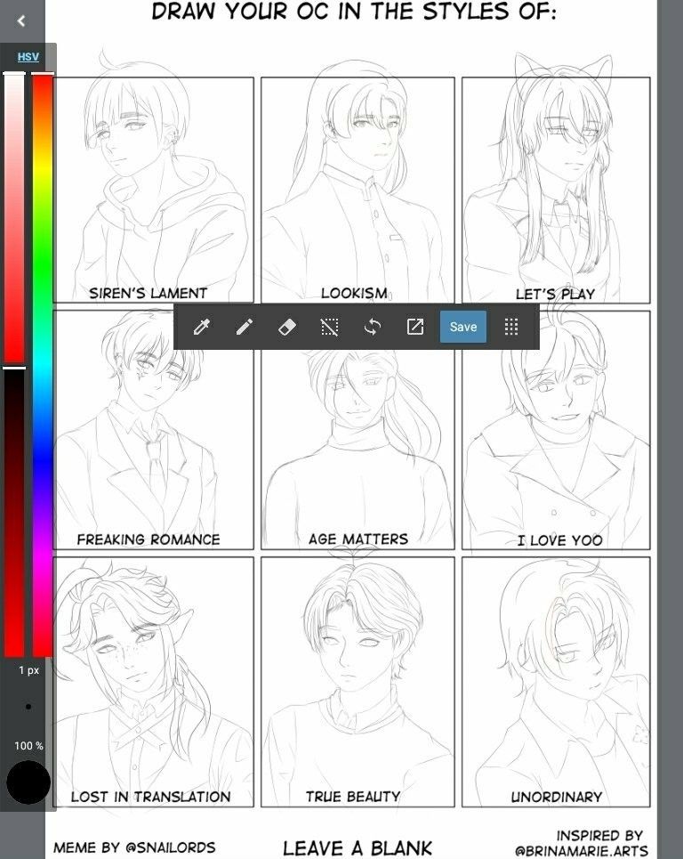Tap the 'MEME BY @SNAILORDS' credit text
This screenshot has height=859, width=683.
134,847
